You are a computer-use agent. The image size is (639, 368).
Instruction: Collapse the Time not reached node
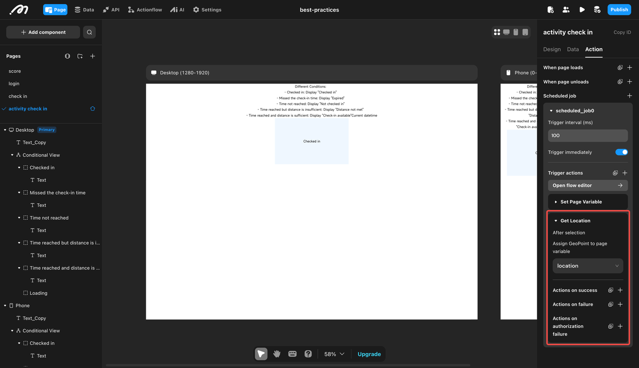19,218
